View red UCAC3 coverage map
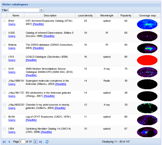Screen dimensions: 162x145 pyautogui.click(x=147, y=60)
